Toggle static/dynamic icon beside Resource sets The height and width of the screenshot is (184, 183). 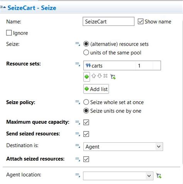pos(78,64)
